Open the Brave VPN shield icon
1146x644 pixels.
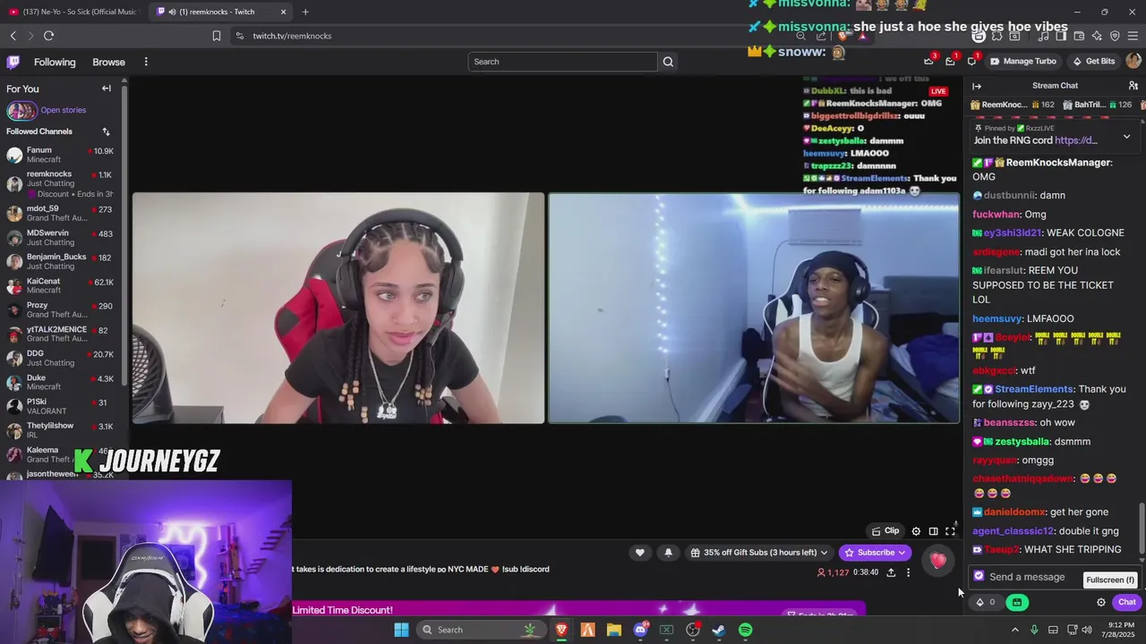(1115, 36)
